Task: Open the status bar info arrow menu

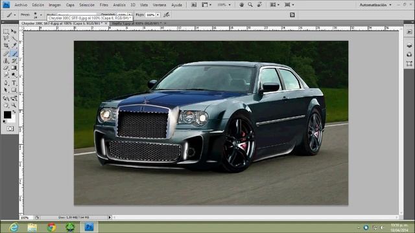Action: coord(110,217)
